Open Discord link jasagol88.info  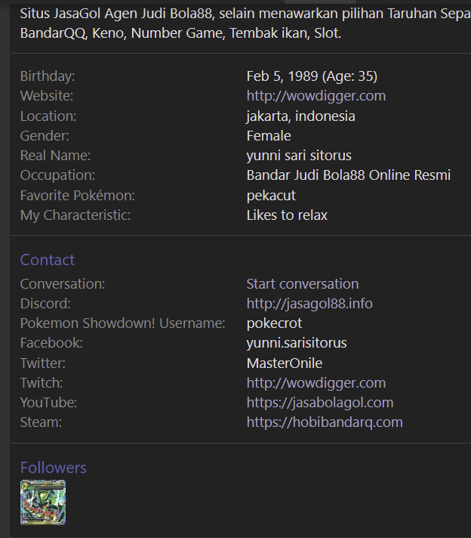click(309, 304)
